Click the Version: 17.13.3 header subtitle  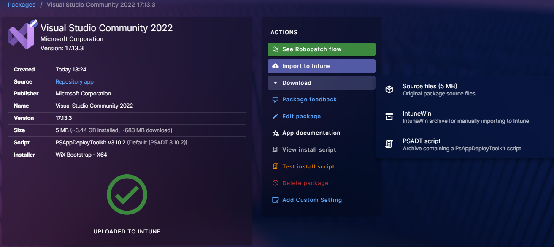pos(62,48)
